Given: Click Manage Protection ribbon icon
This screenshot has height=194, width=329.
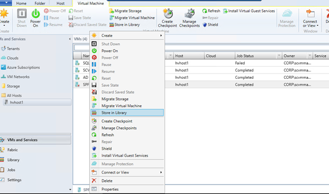Looking at the screenshot, I should click(x=287, y=14).
